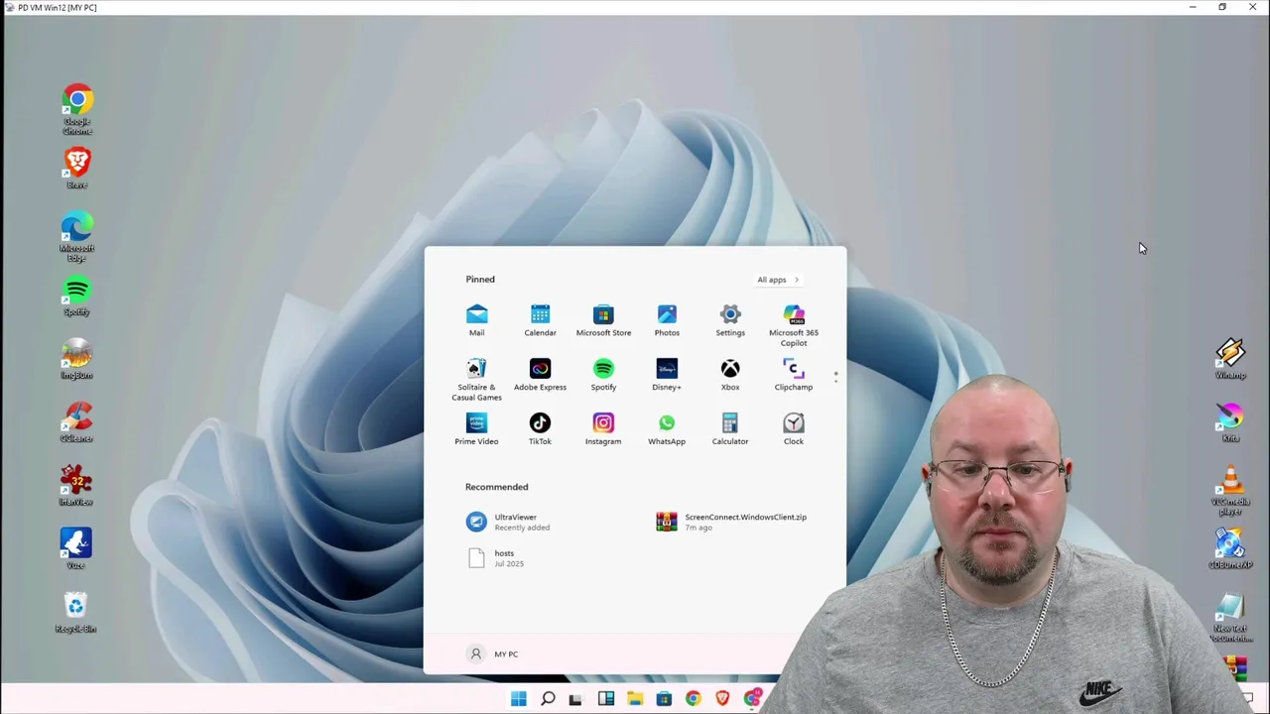Select the Spotify desktop shortcut
Viewport: 1270px width, 714px height.
77,296
